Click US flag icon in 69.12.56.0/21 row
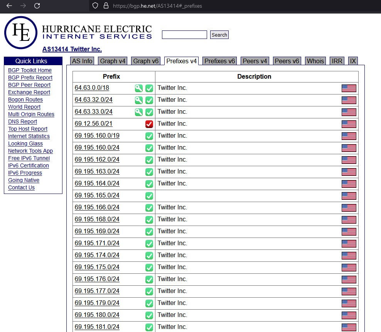This screenshot has width=381, height=332. 349,124
